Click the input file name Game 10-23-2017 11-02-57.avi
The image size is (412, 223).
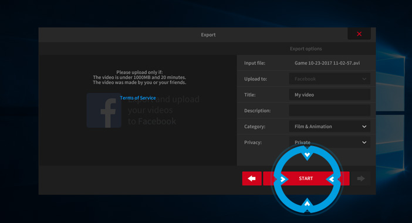point(327,63)
